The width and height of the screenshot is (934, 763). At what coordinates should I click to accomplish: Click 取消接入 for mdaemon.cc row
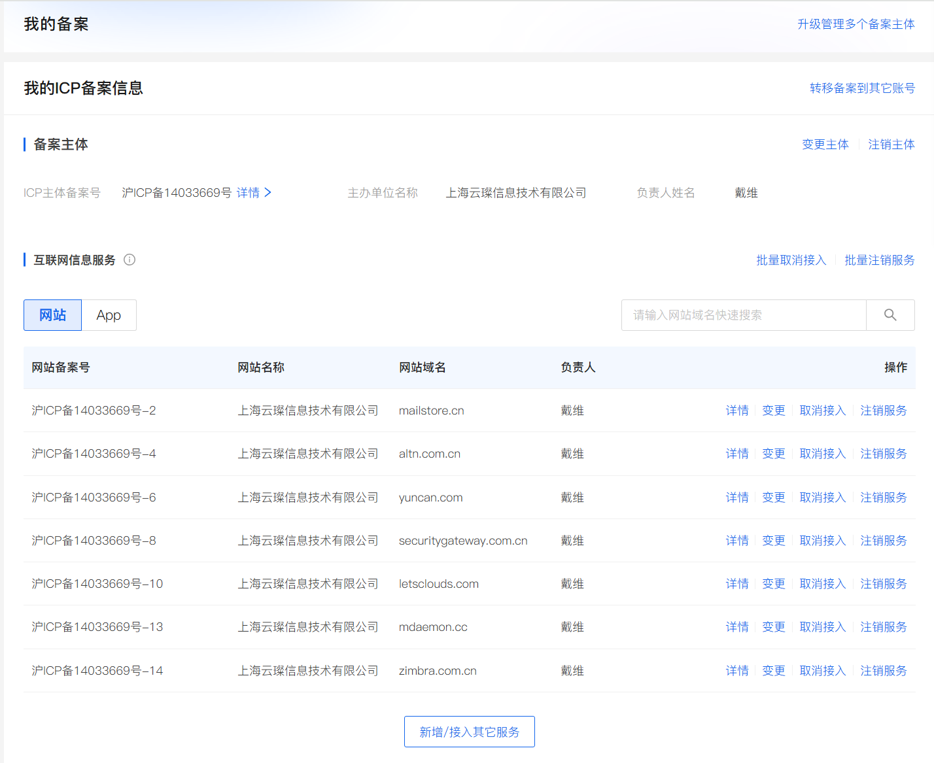point(823,627)
